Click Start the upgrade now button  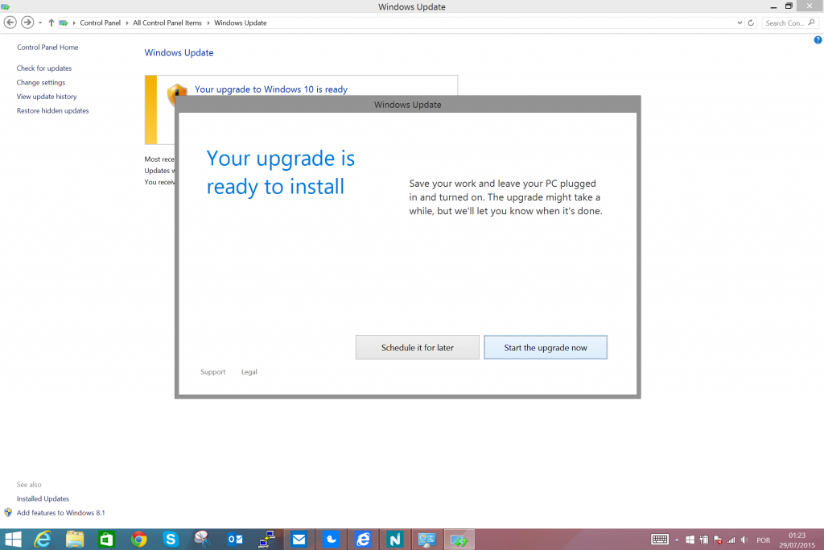pyautogui.click(x=546, y=348)
